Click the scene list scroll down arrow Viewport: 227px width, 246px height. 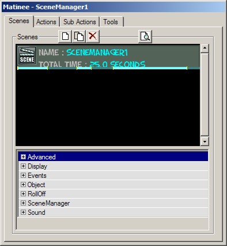[205, 141]
